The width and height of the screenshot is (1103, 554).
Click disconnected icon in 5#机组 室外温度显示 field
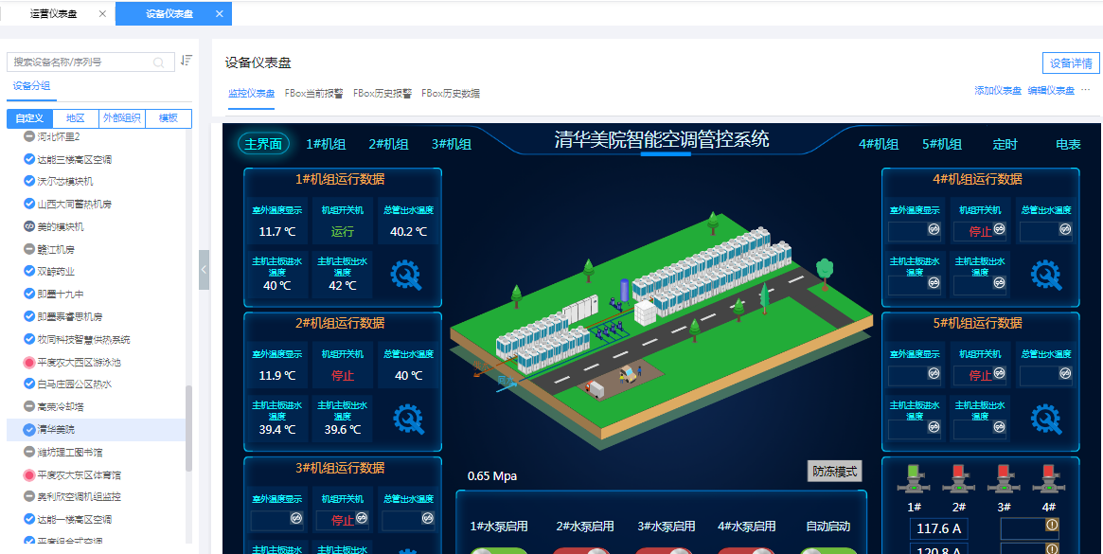tap(934, 373)
